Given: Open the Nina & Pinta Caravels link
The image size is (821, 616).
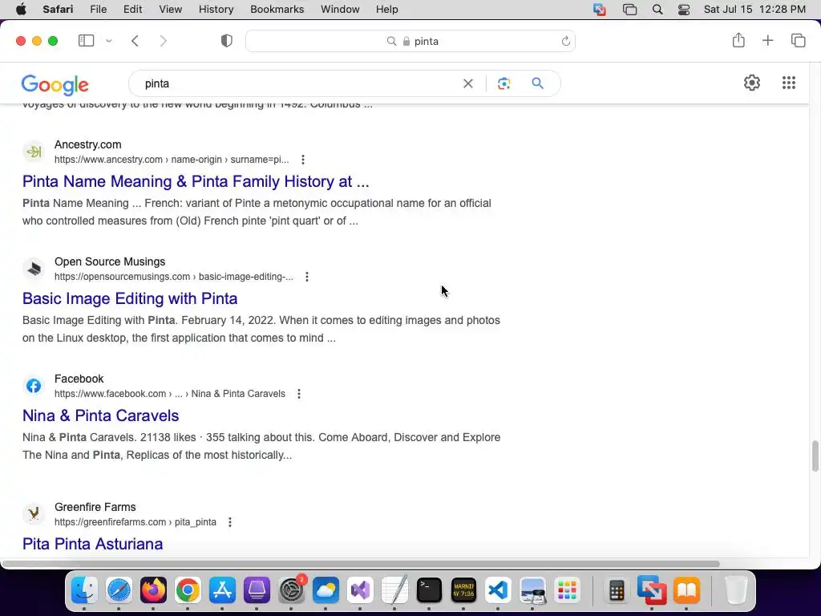Looking at the screenshot, I should (100, 415).
